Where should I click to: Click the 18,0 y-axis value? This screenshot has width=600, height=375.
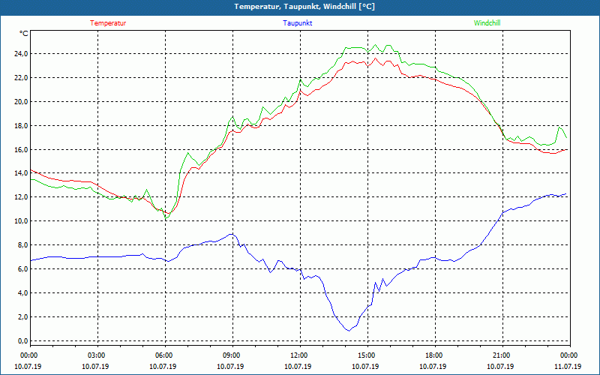click(21, 125)
